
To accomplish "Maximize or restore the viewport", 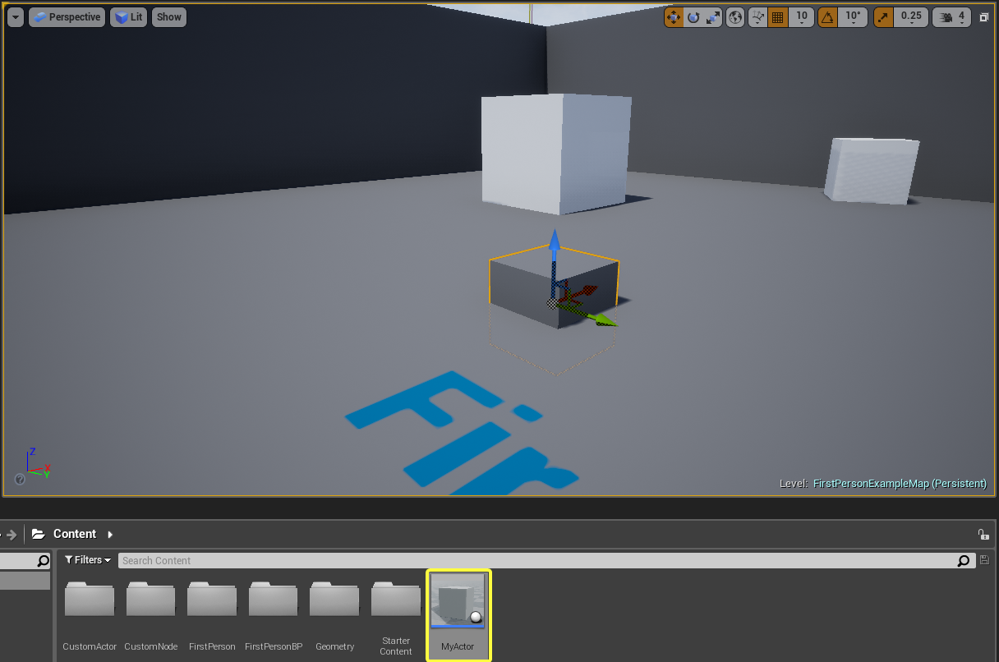I will [x=984, y=17].
